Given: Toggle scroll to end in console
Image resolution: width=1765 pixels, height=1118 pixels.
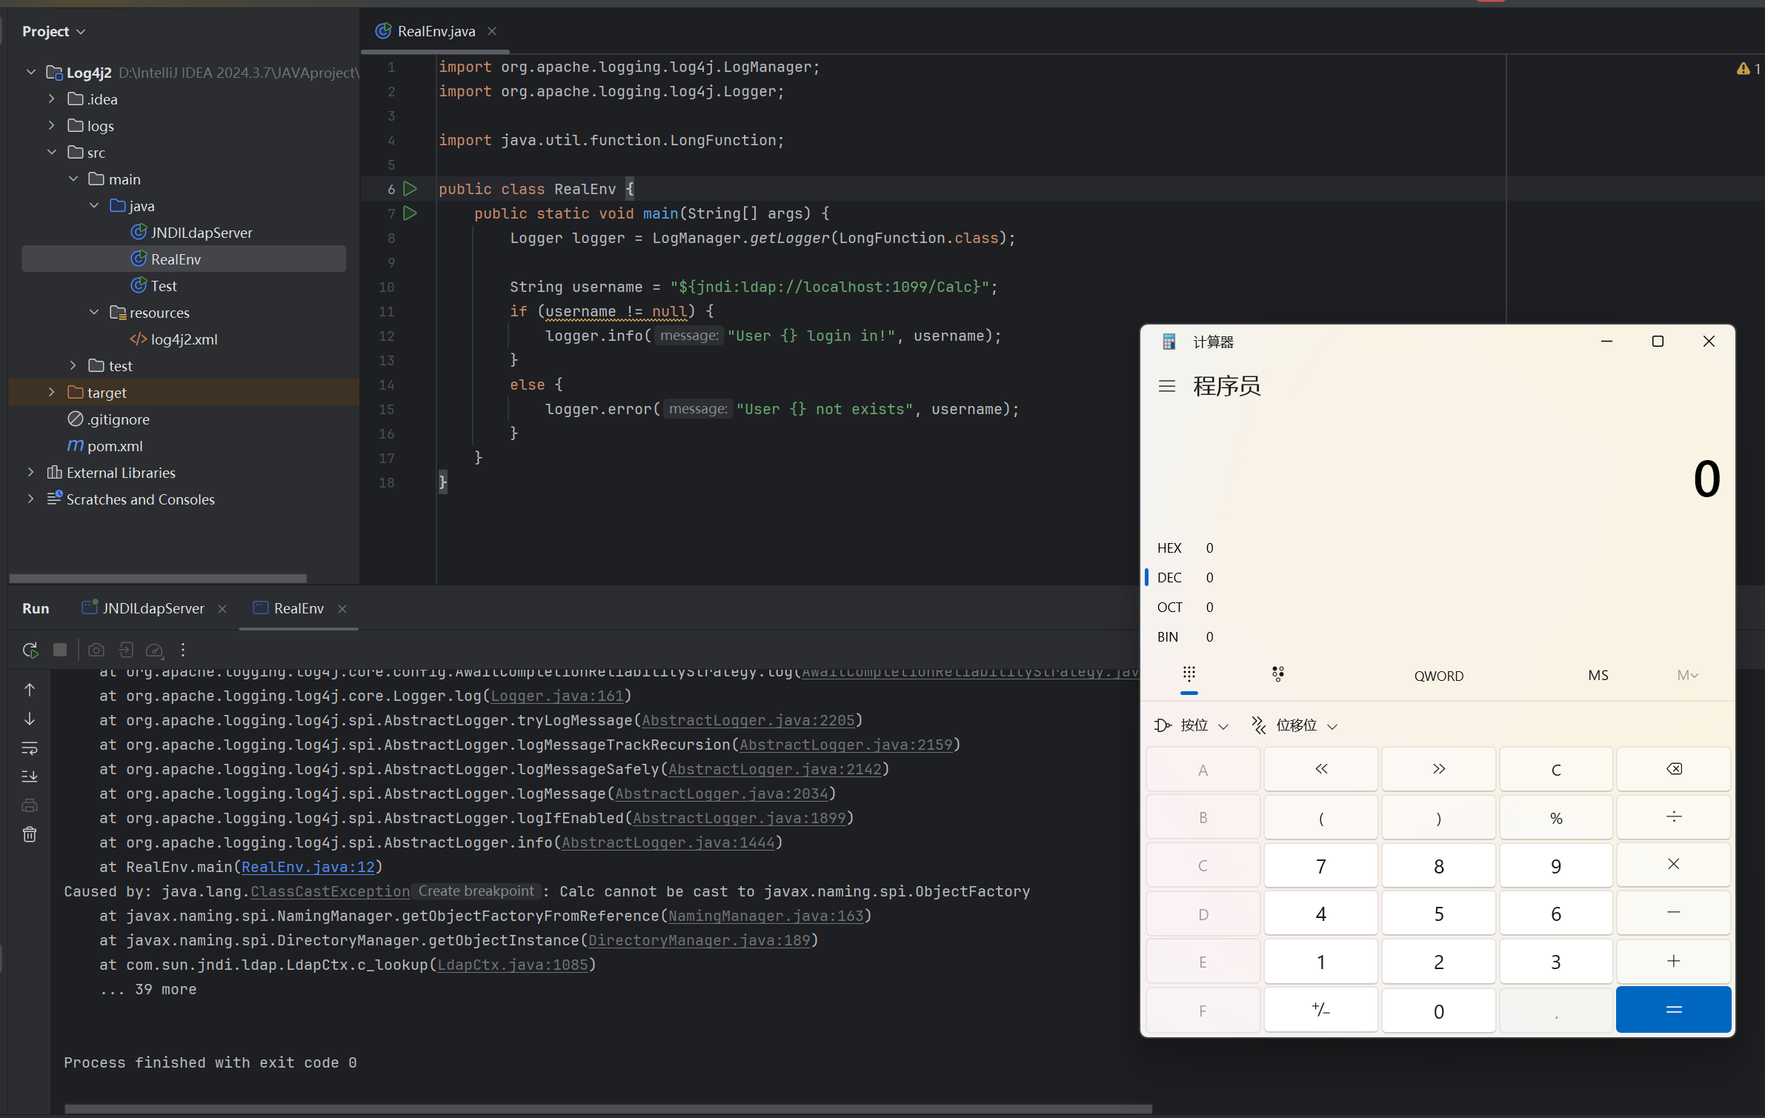Looking at the screenshot, I should [30, 776].
